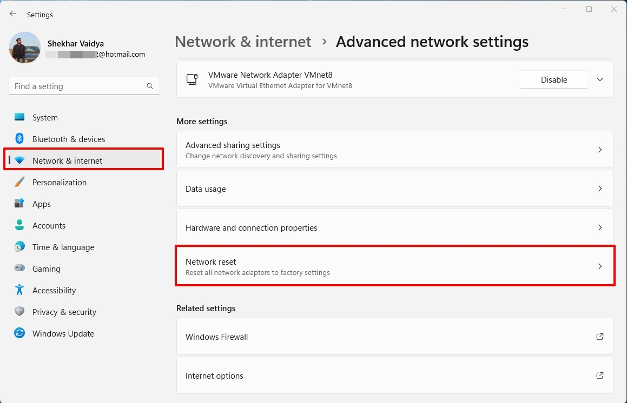The width and height of the screenshot is (627, 403).
Task: Click the VMnet8 adapter monitor icon
Action: tap(192, 79)
